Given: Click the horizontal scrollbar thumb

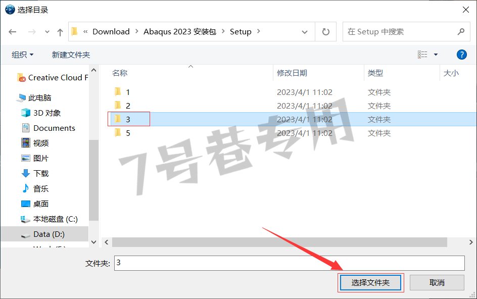Looking at the screenshot, I should point(279,242).
